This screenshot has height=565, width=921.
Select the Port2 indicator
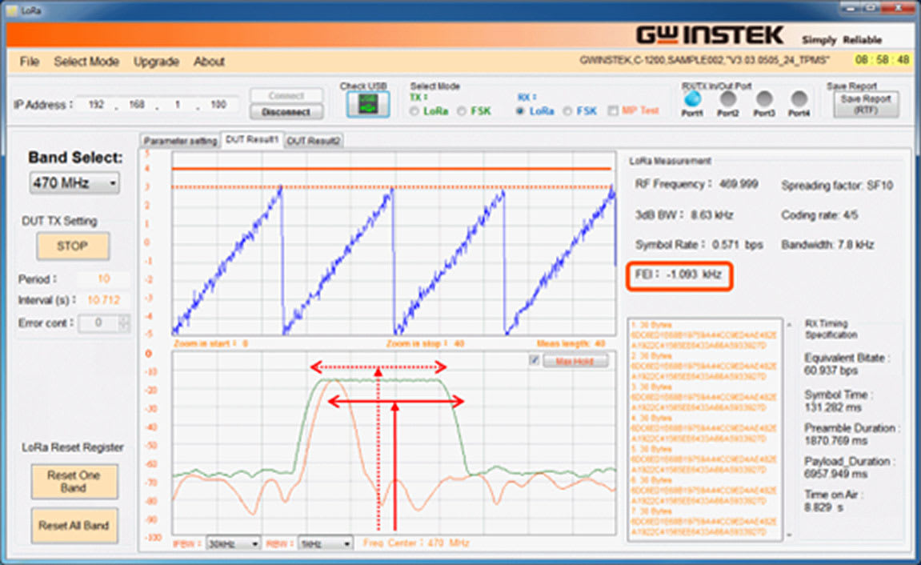(727, 98)
